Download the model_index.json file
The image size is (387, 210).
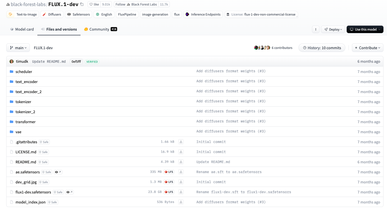pyautogui.click(x=181, y=202)
